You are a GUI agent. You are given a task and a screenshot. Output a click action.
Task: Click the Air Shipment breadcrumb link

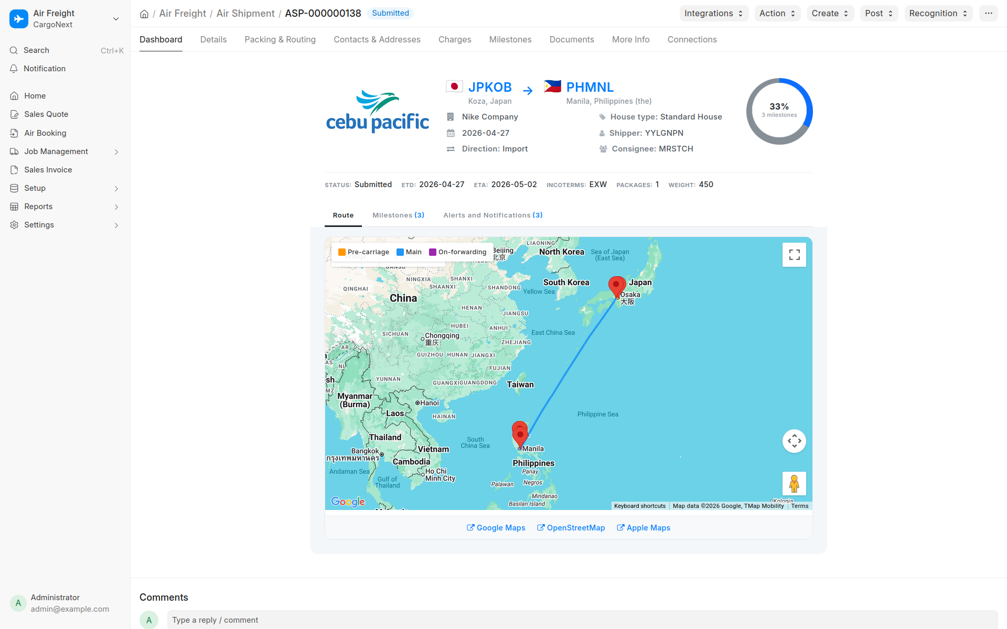[x=245, y=14]
